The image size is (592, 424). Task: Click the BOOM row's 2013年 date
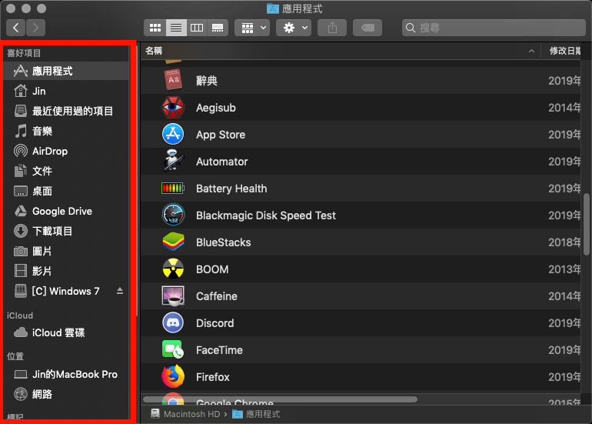coord(564,269)
